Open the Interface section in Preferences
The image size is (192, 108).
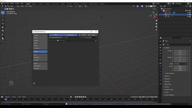[40, 35]
